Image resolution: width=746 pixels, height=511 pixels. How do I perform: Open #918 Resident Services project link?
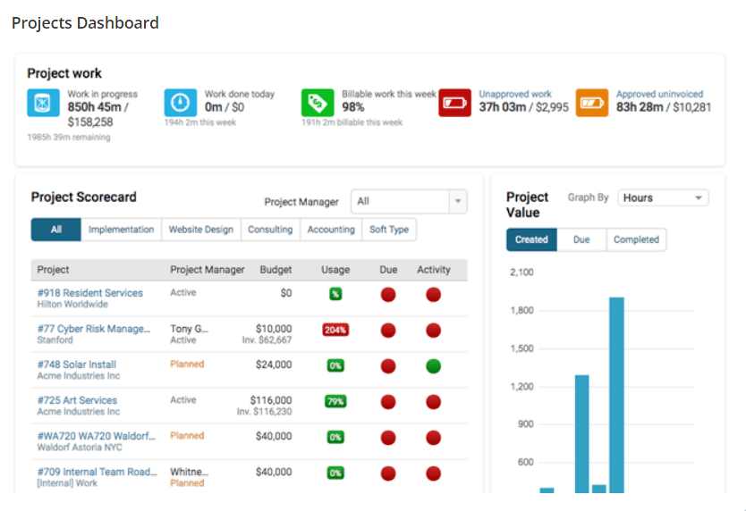[x=89, y=293]
